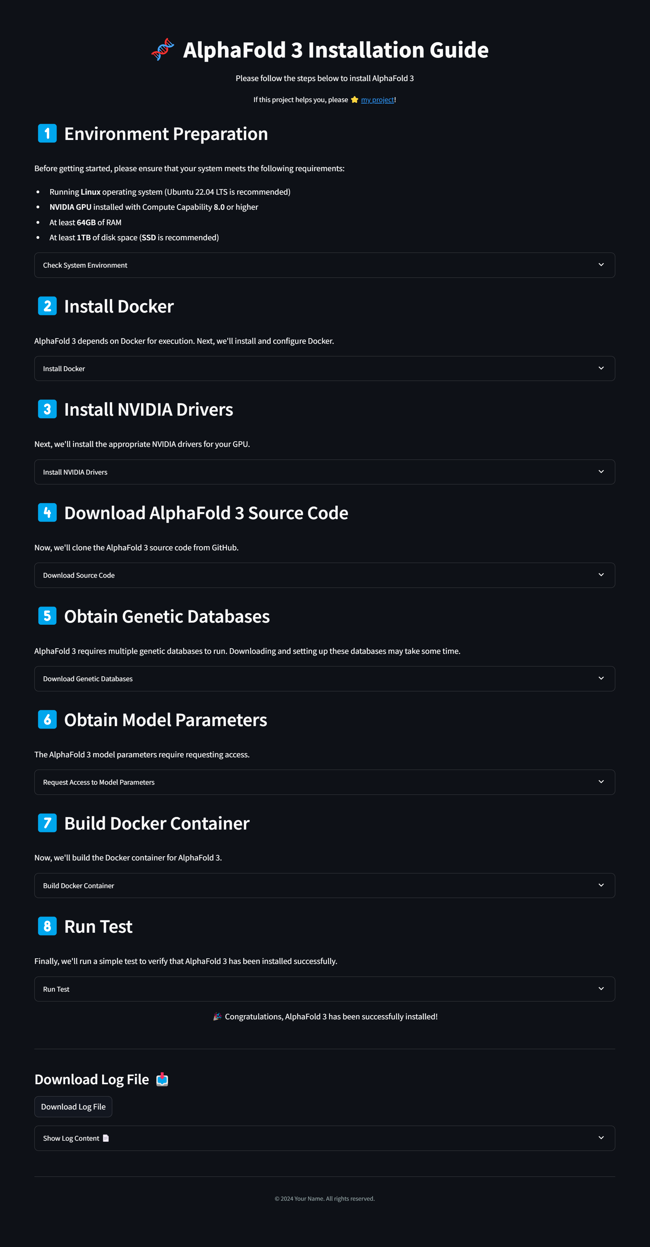Click the number 8 badge icon
Image resolution: width=650 pixels, height=1247 pixels.
(47, 926)
